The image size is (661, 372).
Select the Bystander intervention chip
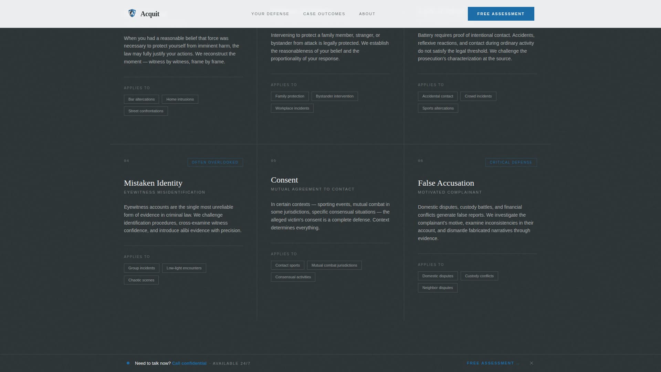335,96
